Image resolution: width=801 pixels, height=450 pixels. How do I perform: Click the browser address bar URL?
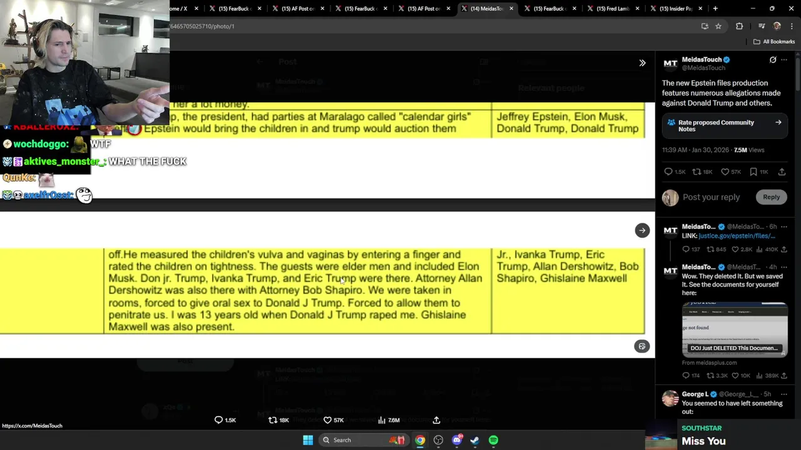(x=203, y=26)
